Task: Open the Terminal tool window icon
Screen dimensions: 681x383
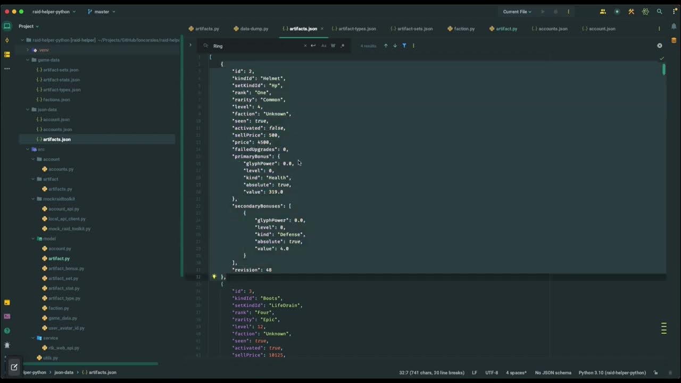Action: (x=7, y=316)
